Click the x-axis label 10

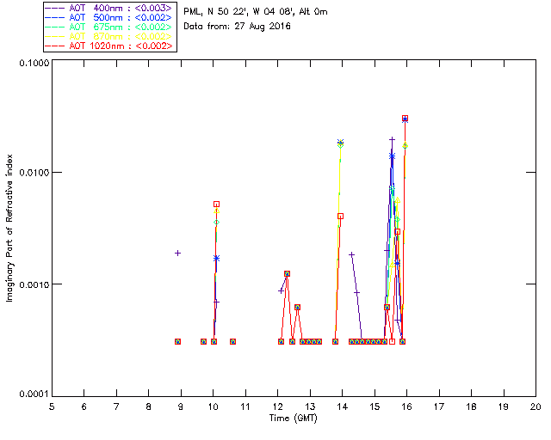tap(213, 406)
